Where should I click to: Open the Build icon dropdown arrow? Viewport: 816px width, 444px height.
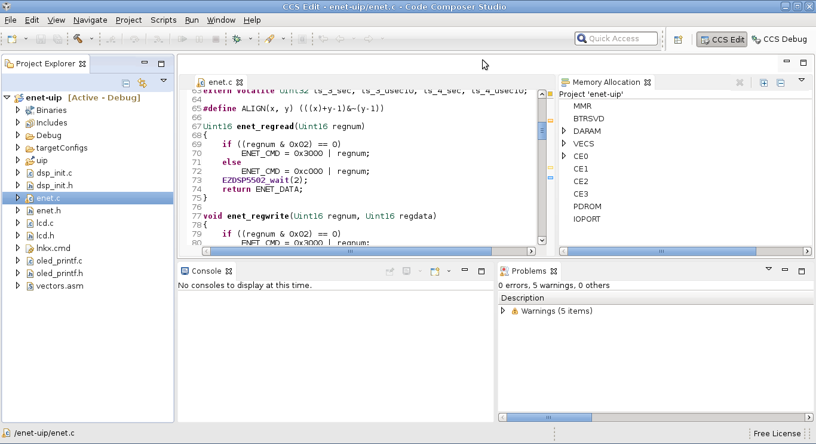pyautogui.click(x=91, y=39)
